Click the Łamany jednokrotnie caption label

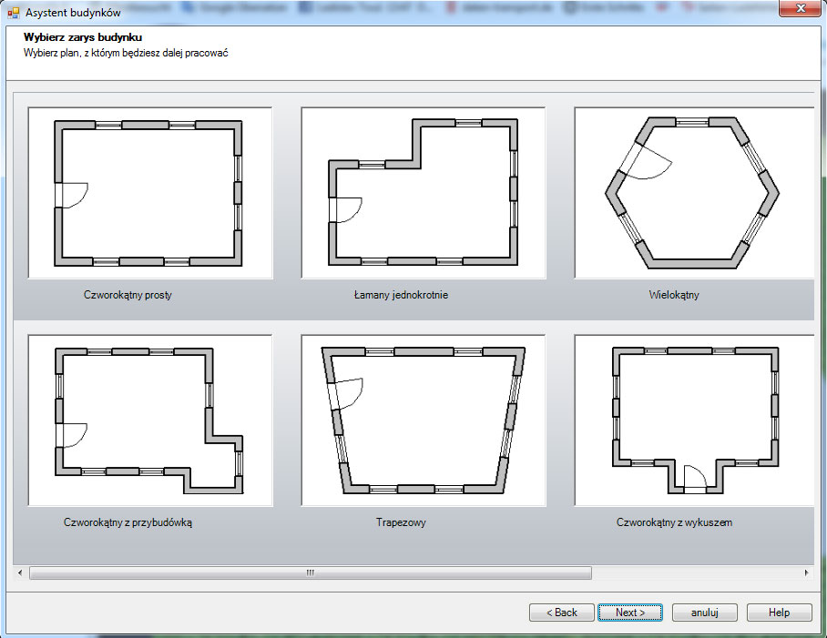(401, 296)
